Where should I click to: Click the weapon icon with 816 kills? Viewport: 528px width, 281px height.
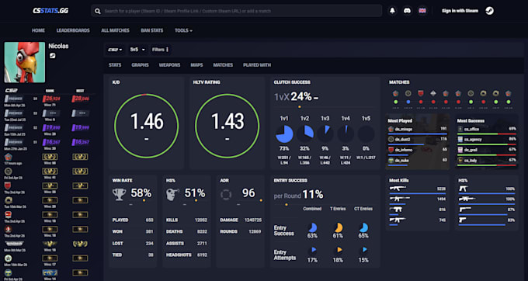[396, 210]
